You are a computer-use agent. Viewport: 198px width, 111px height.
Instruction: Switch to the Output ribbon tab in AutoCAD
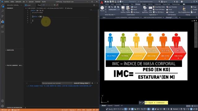coord(144,4)
